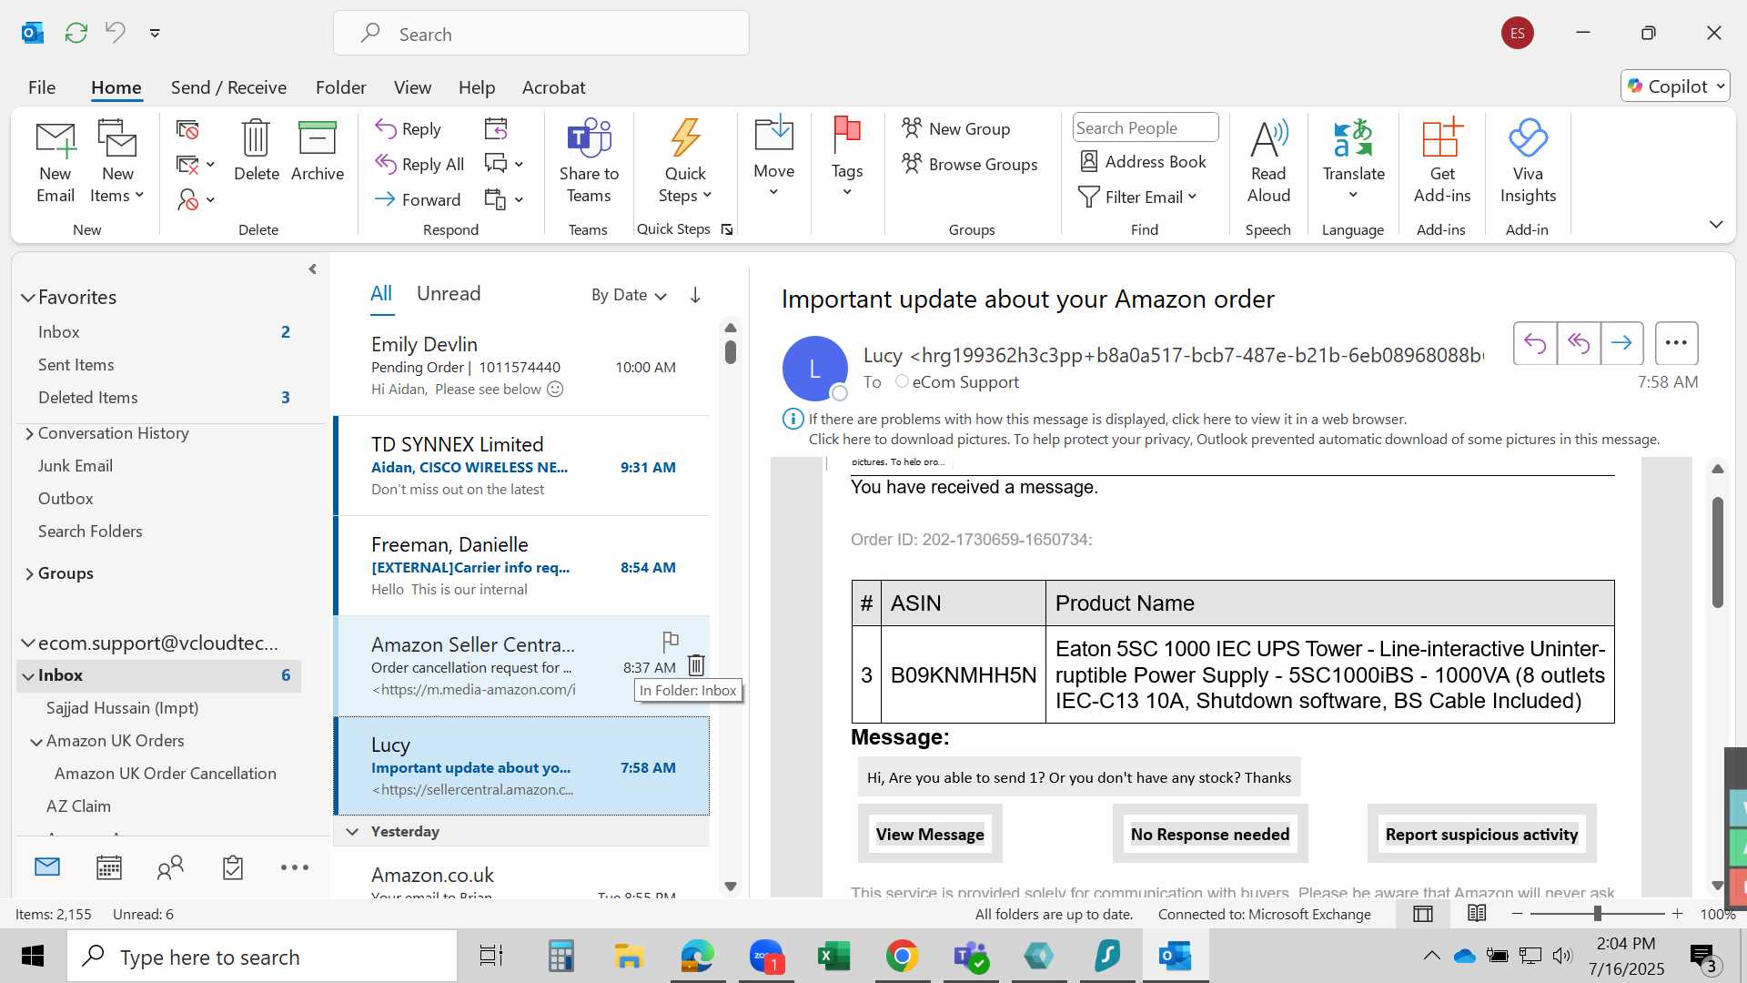1747x983 pixels.
Task: Expand Conversation History folder
Action: (x=29, y=433)
